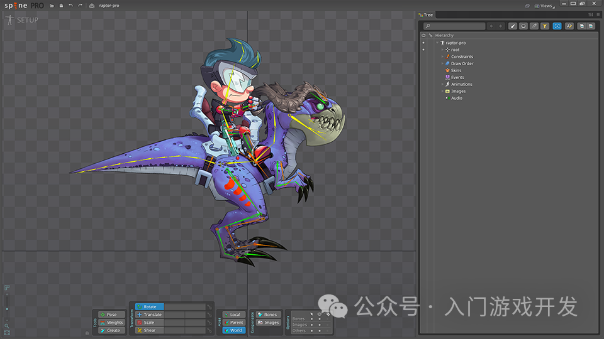This screenshot has height=339, width=604.
Task: Select the Pose tool
Action: tap(112, 315)
